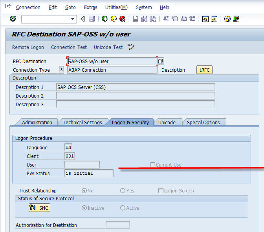Select Trust Relationship No radio button
Viewport: 264px width, 232px height.
pyautogui.click(x=84, y=191)
